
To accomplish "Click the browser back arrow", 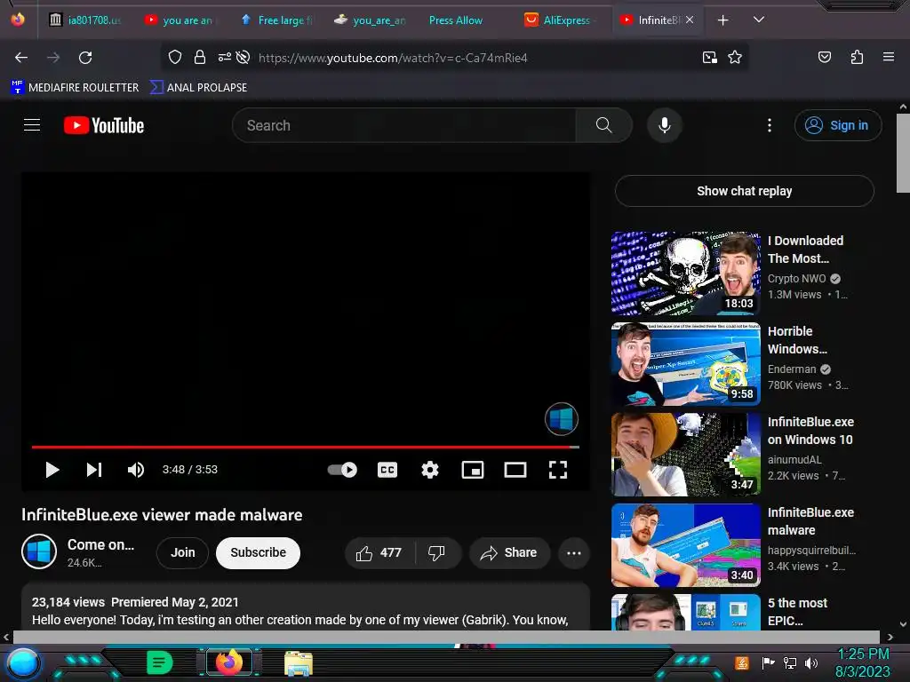I will pos(21,58).
